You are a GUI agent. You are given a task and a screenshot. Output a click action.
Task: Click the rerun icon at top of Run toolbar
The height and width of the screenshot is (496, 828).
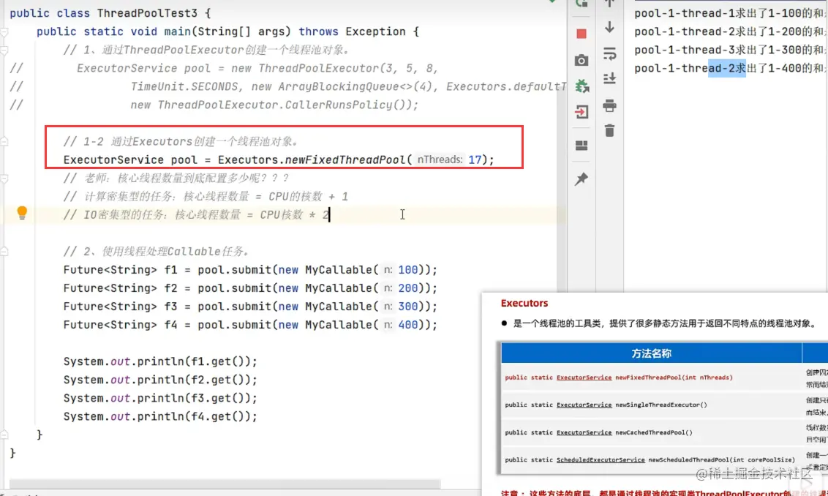click(582, 3)
